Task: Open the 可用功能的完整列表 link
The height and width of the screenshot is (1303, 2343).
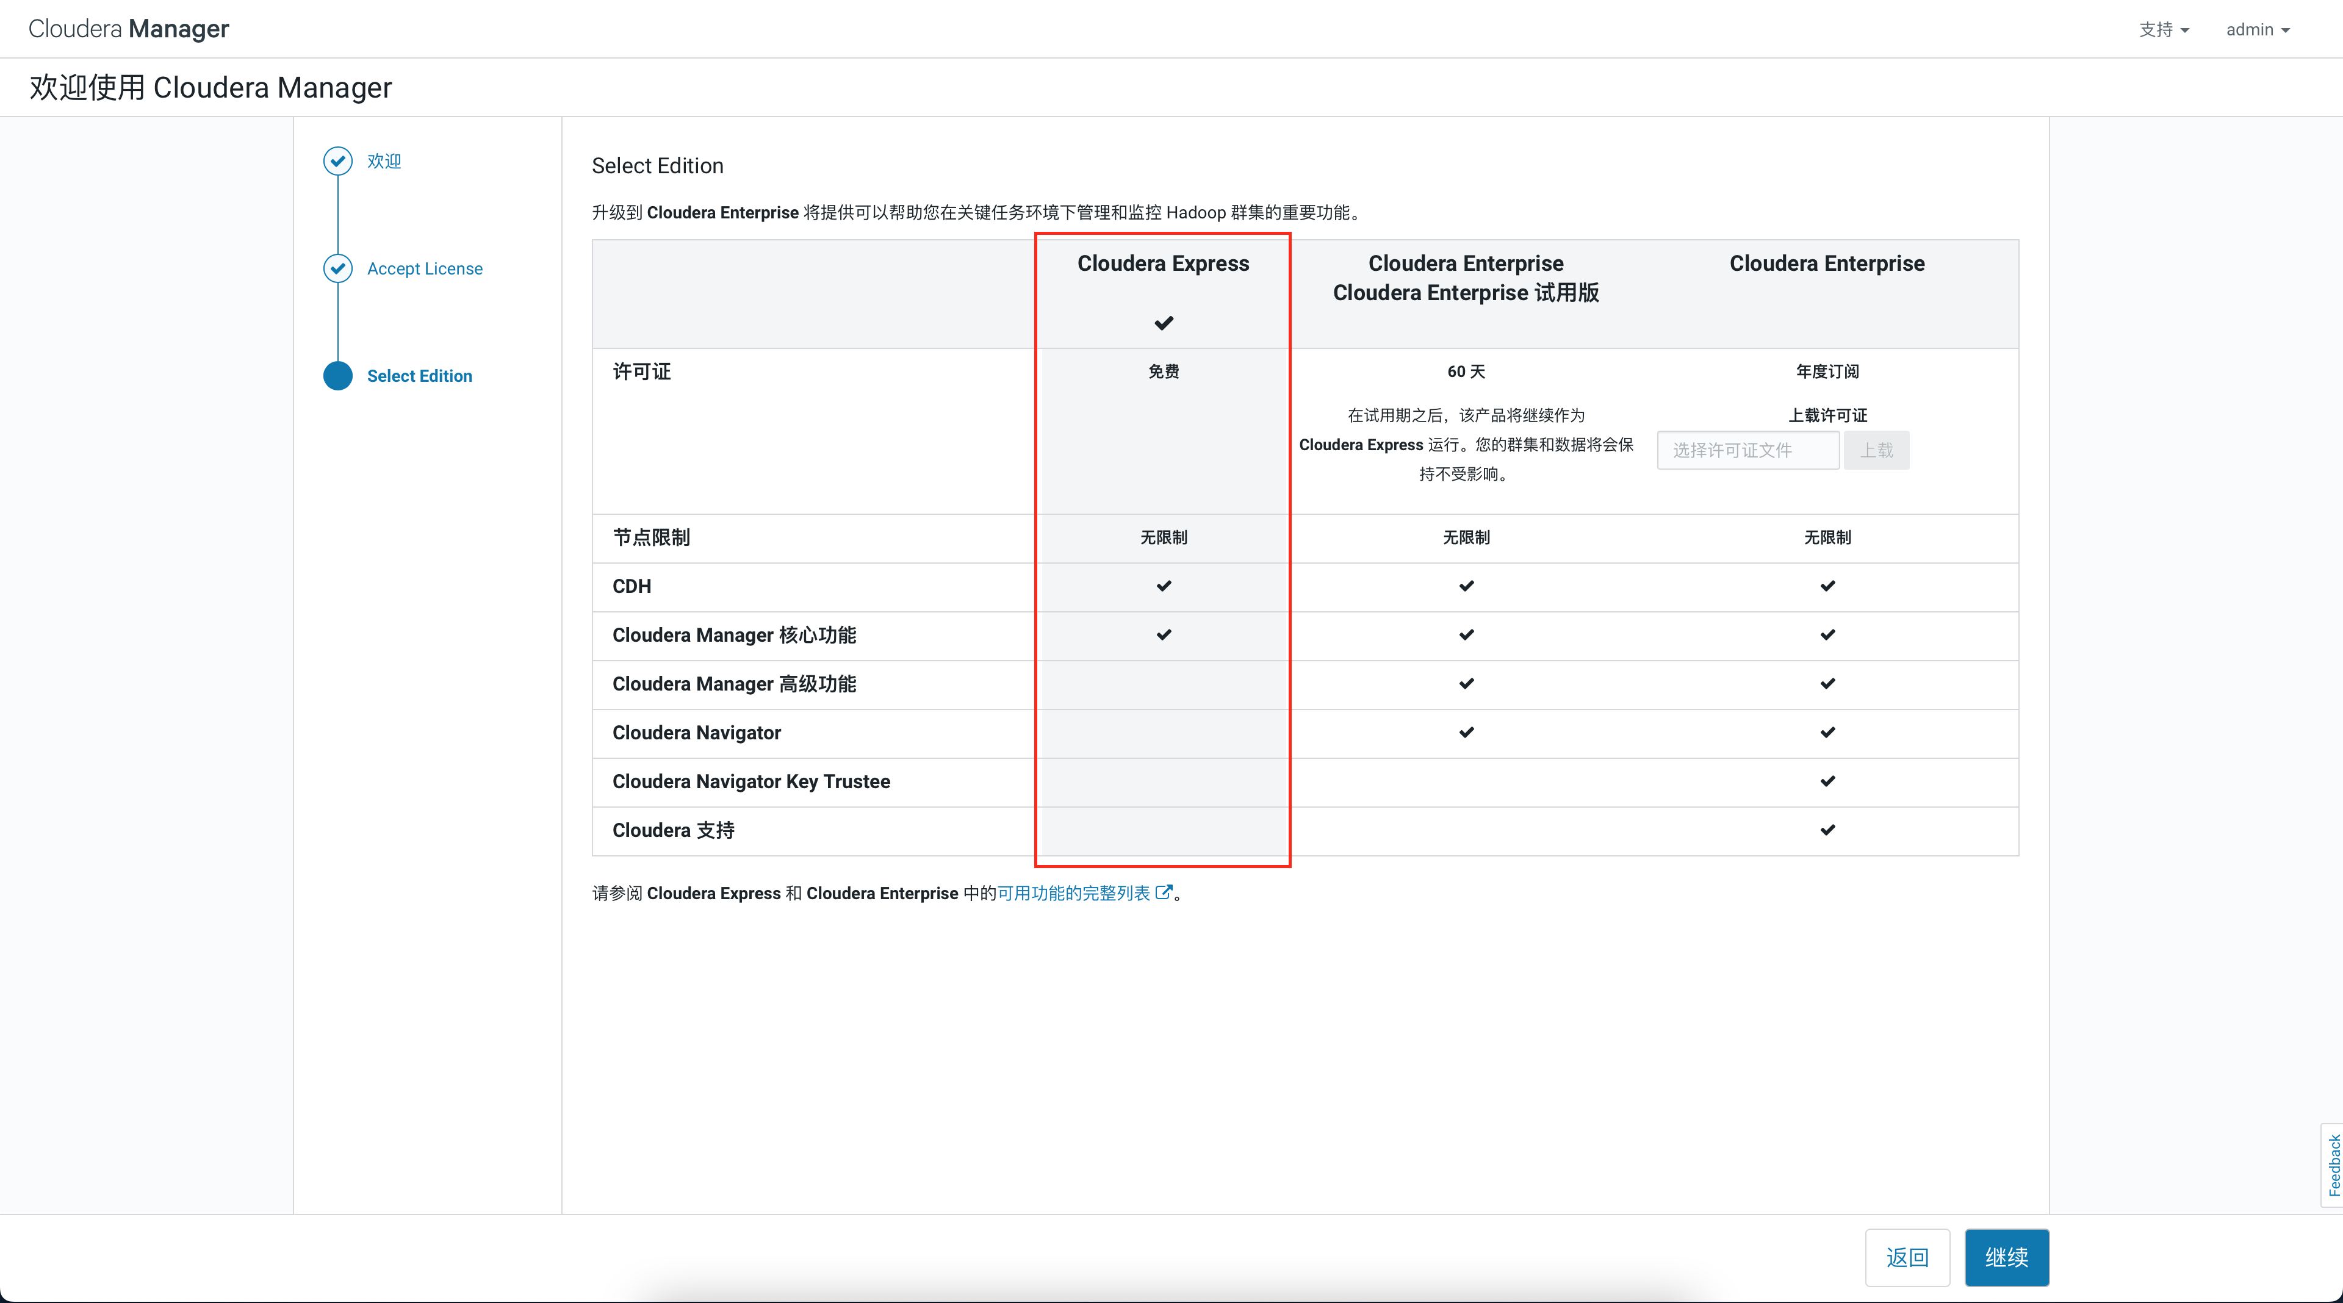Action: tap(1073, 893)
